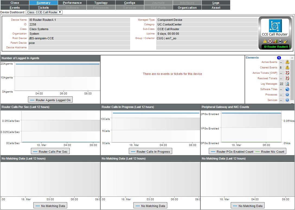295x210 pixels.
Task: Toggle the Router Agents Logged On legend
Action: click(x=50, y=100)
